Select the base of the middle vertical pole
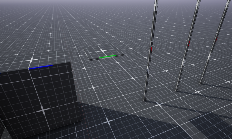 click(x=177, y=90)
